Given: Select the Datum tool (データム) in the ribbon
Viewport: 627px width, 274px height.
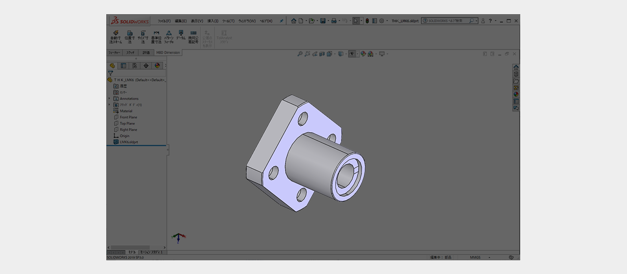Looking at the screenshot, I should (180, 35).
